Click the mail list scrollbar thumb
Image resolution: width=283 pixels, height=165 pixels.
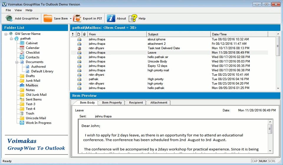[278, 46]
